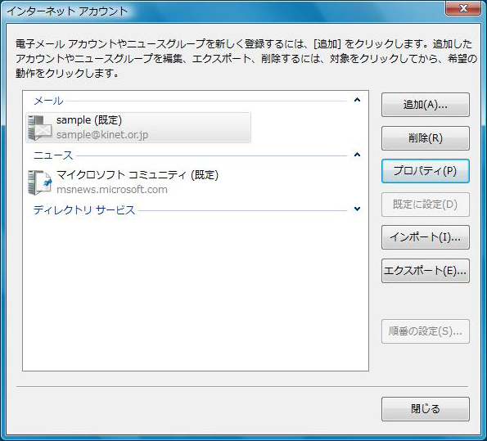Open プロパティ(P) for selected account
This screenshot has height=441, width=487.
coord(425,171)
